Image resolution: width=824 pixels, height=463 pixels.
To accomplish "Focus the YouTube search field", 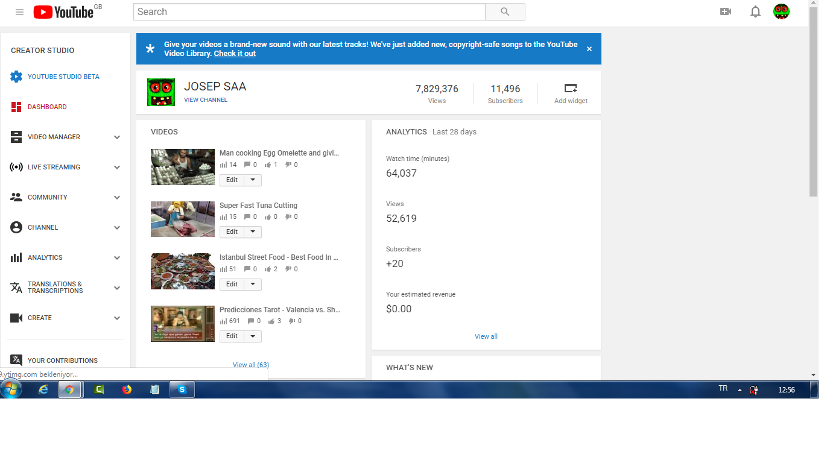I will pos(309,11).
